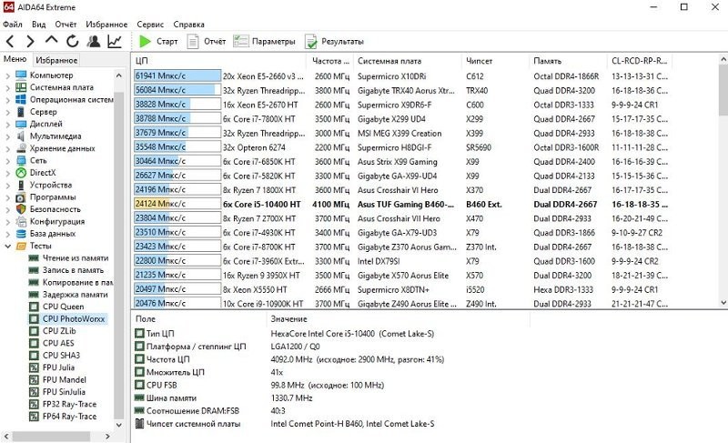Click the highlighted 24124 Мпкс/с result bar
Viewport: 728px width, 443px height.
[x=177, y=204]
